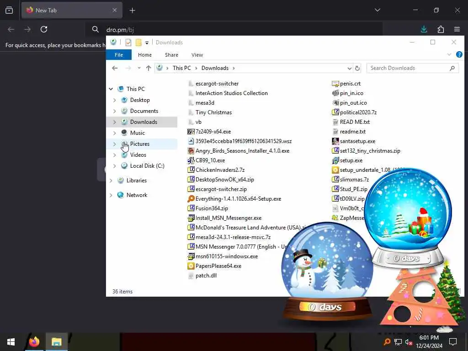Open Customize Quick Access Toolbar dropdown

[x=147, y=43]
